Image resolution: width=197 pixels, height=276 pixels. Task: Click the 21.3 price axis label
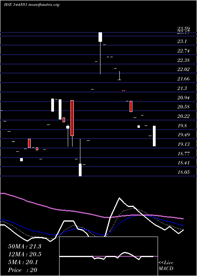point(182,88)
